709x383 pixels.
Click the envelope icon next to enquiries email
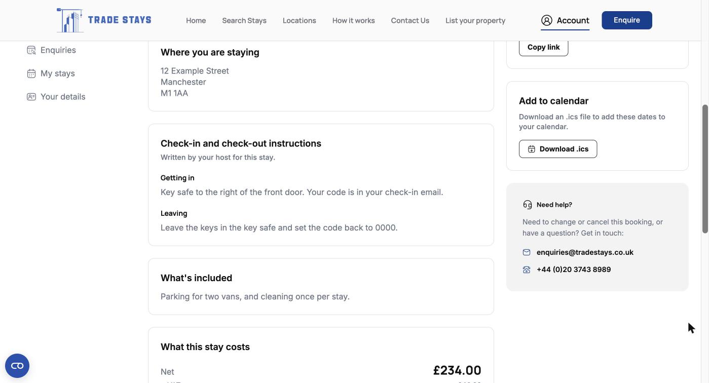click(527, 252)
